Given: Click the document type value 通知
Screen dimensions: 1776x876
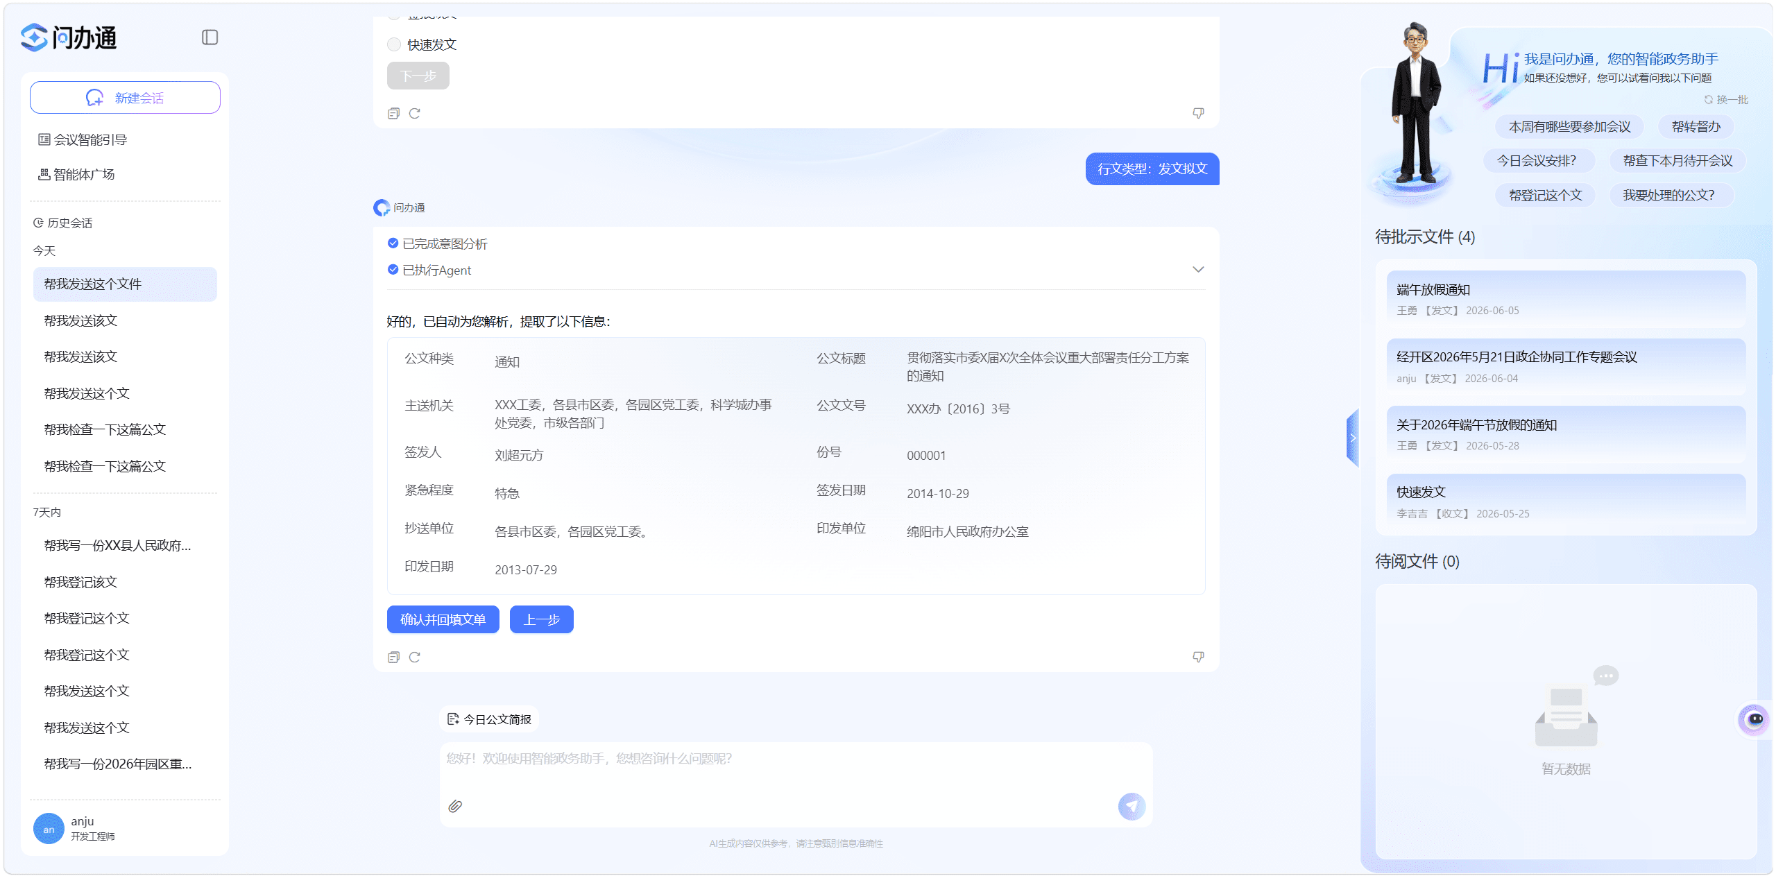Looking at the screenshot, I should point(507,362).
